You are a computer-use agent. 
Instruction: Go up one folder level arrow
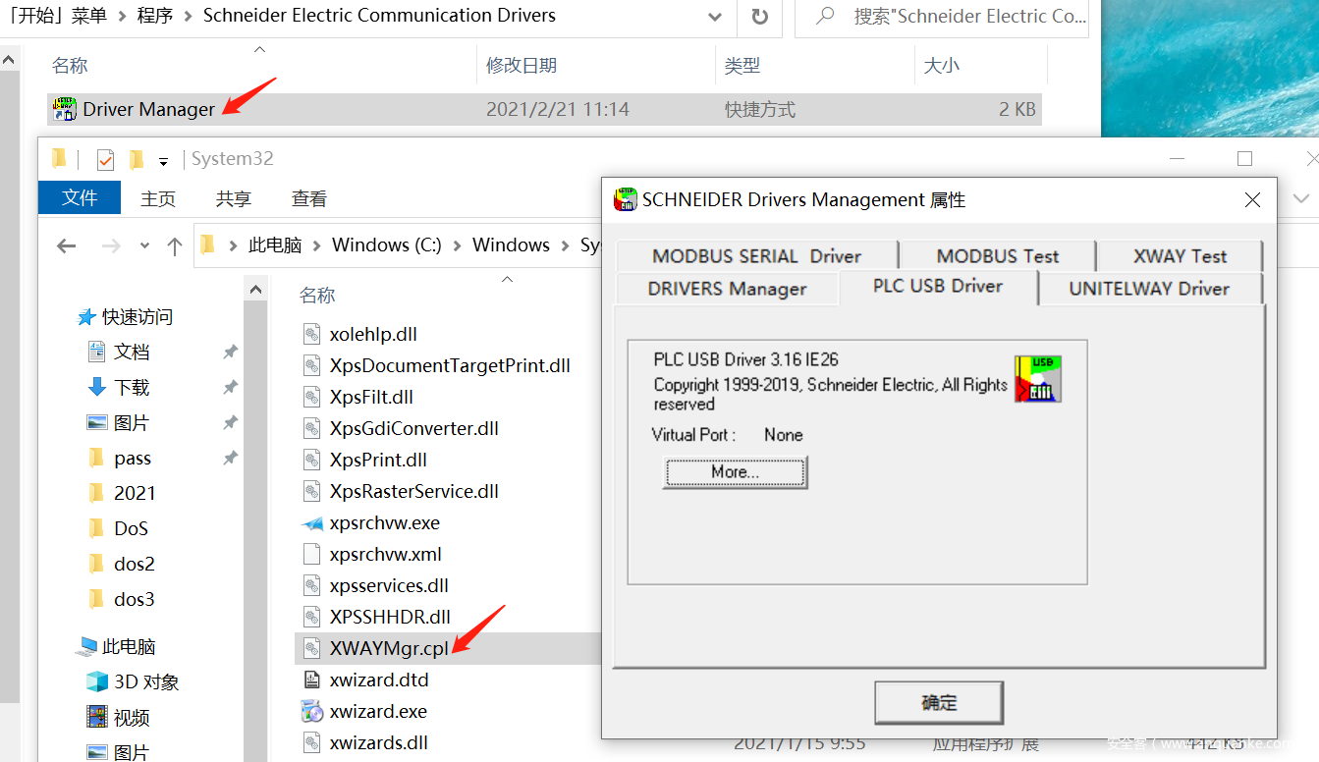point(175,245)
